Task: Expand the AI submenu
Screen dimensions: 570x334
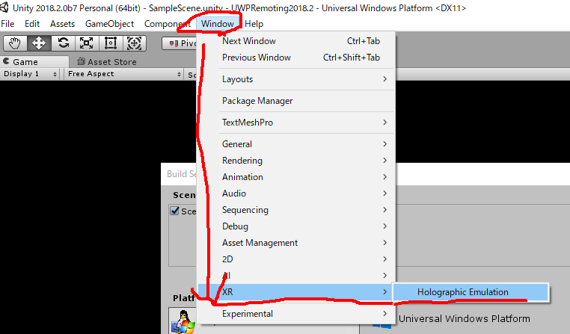Action: click(x=295, y=276)
